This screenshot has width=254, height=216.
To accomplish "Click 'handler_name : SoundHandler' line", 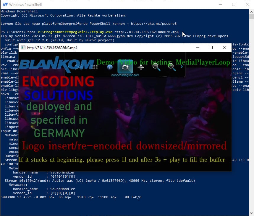I will click(44, 189).
